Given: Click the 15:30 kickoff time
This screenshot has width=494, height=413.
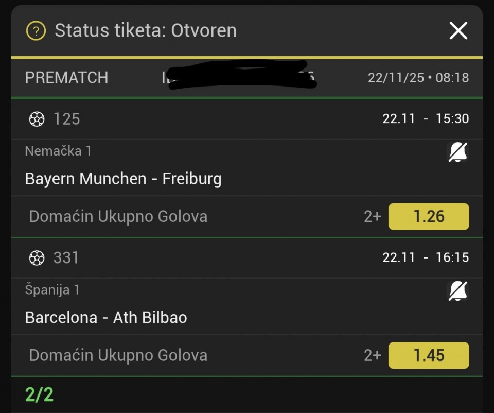Looking at the screenshot, I should (452, 119).
